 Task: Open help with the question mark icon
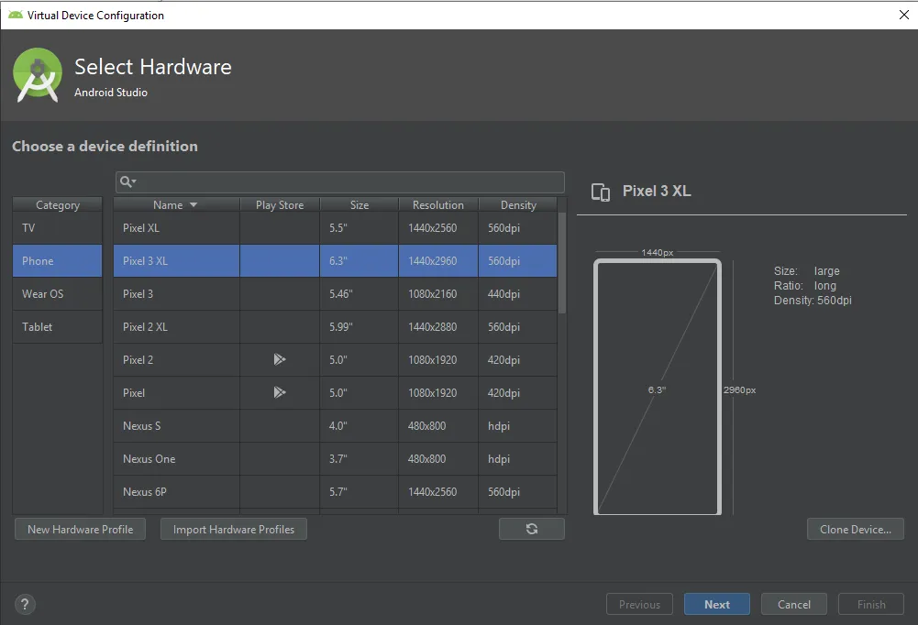point(25,604)
